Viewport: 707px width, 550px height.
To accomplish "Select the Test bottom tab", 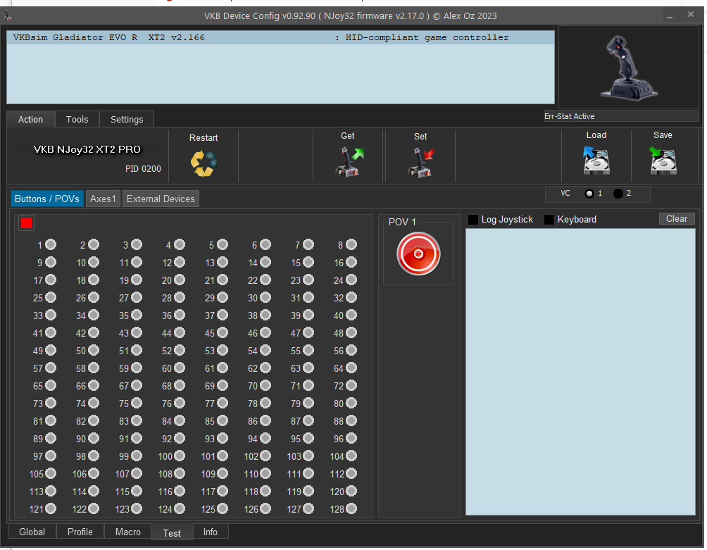I will pos(172,533).
